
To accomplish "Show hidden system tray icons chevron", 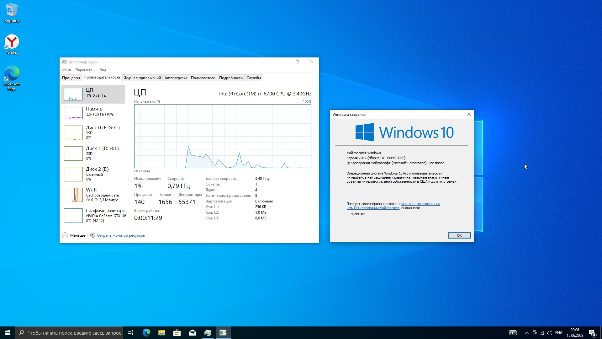I will pyautogui.click(x=527, y=333).
